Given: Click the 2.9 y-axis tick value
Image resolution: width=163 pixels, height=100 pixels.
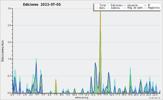Looking at the screenshot, I should click(9, 25).
